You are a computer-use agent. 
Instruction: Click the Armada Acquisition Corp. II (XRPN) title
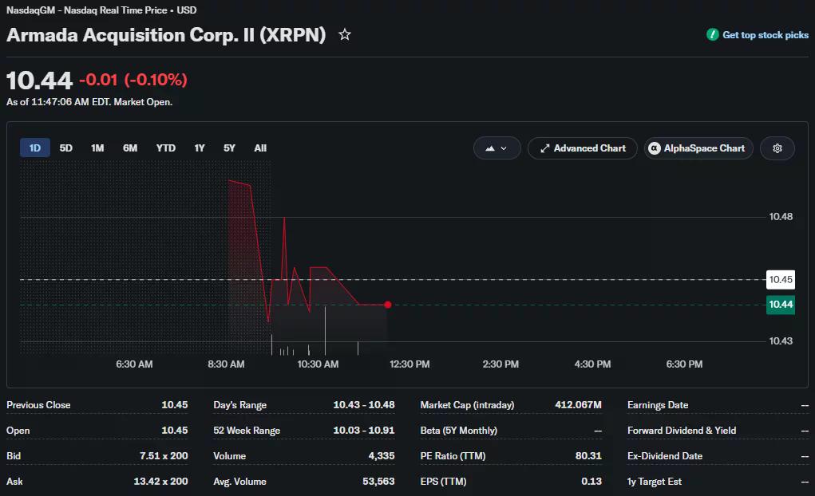point(166,35)
